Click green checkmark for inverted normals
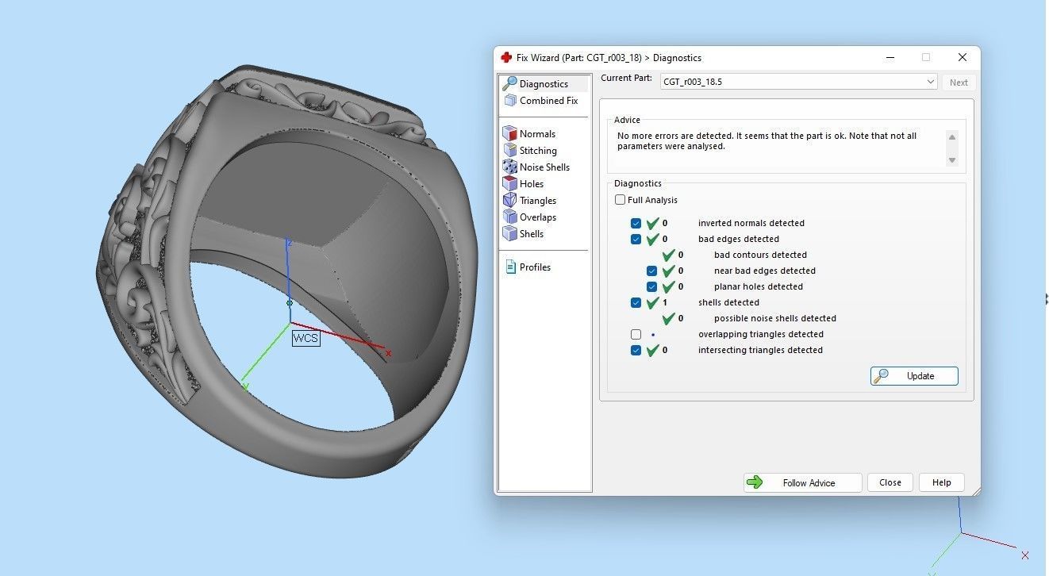 652,223
